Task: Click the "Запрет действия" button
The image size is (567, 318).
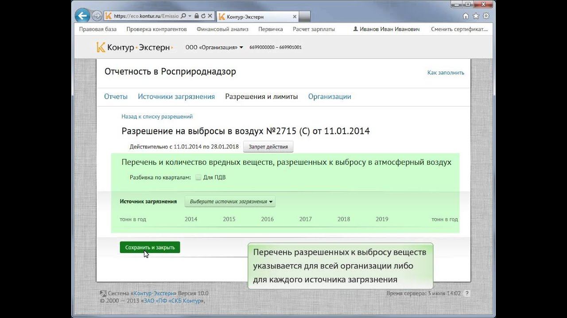Action: click(268, 147)
